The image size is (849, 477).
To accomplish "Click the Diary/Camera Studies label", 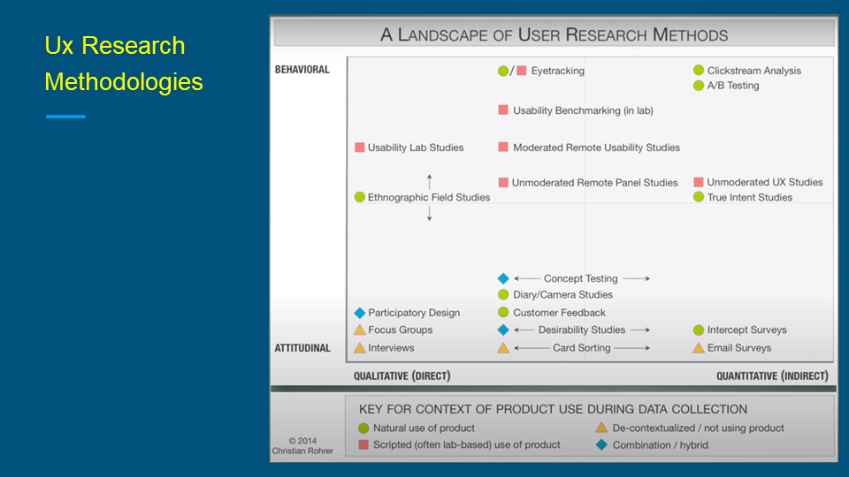I will click(563, 295).
